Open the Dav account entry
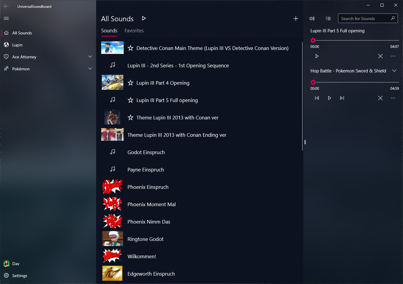The image size is (403, 284). (48, 264)
